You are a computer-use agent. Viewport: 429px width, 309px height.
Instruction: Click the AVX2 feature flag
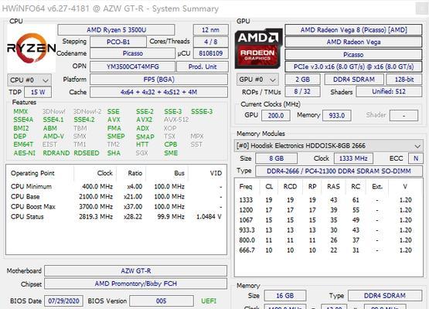coord(145,120)
